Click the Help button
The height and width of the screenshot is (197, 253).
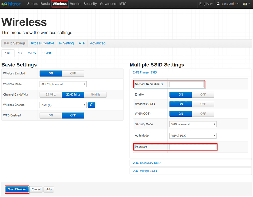coord(48,189)
